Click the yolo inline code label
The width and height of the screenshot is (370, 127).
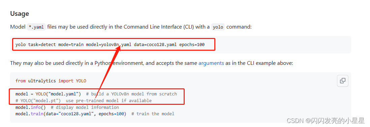(218, 27)
